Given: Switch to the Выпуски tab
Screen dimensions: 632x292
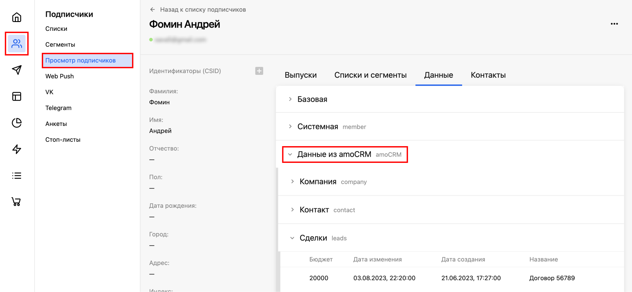Looking at the screenshot, I should point(300,75).
